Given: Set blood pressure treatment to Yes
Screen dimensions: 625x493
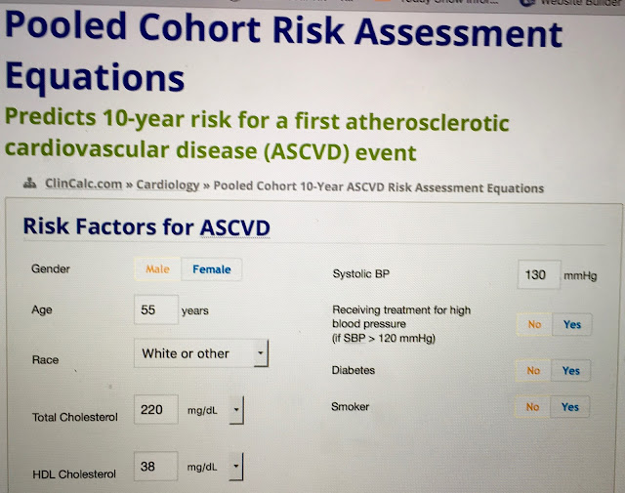Looking at the screenshot, I should pyautogui.click(x=572, y=324).
